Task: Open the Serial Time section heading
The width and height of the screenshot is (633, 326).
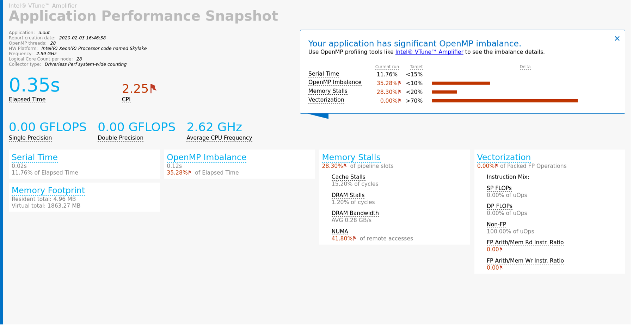Action: click(x=35, y=157)
